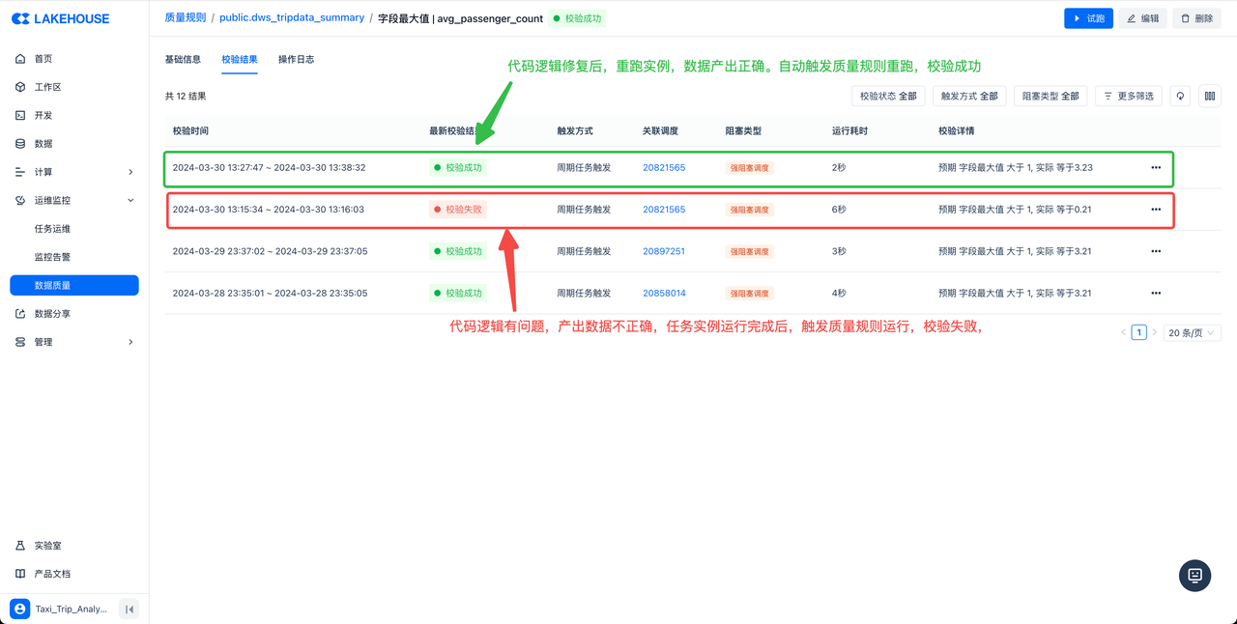Click the refresh icon in the filter bar
This screenshot has height=624, width=1237.
1180,97
